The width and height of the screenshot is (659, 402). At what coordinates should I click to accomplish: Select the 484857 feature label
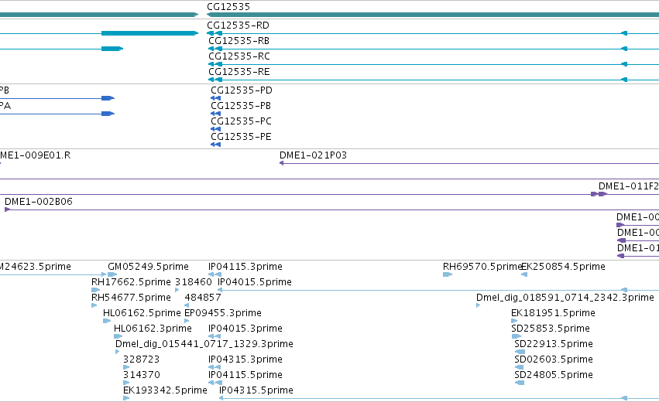(x=203, y=298)
